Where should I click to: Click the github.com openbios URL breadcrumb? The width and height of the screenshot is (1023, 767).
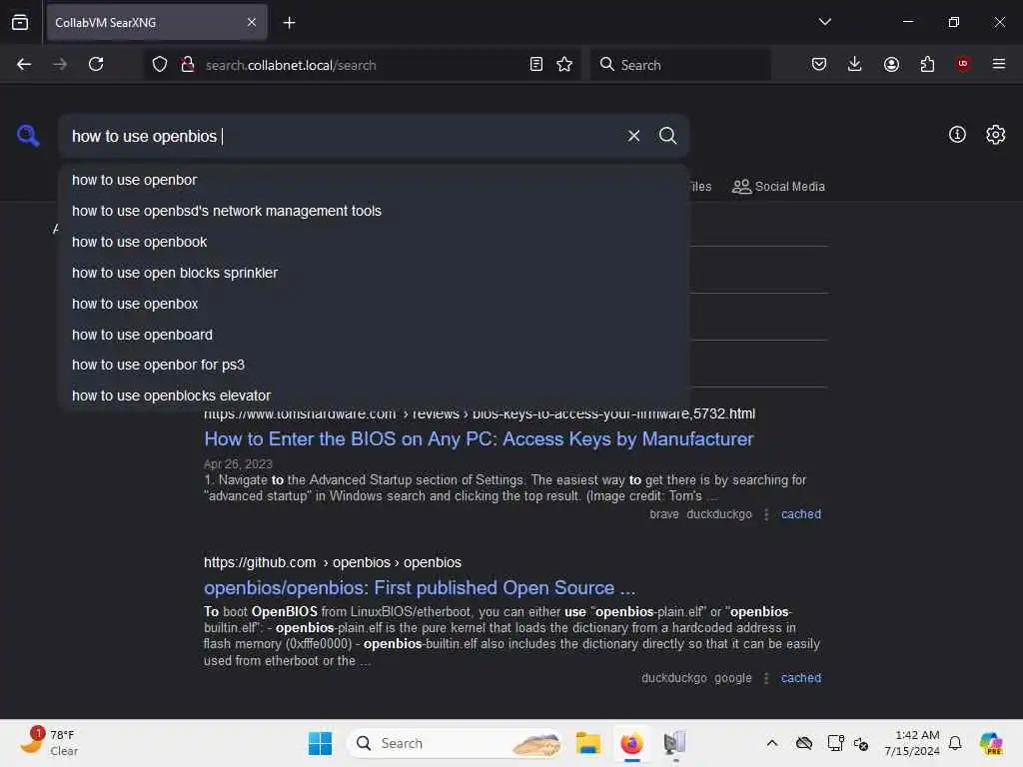(x=332, y=562)
